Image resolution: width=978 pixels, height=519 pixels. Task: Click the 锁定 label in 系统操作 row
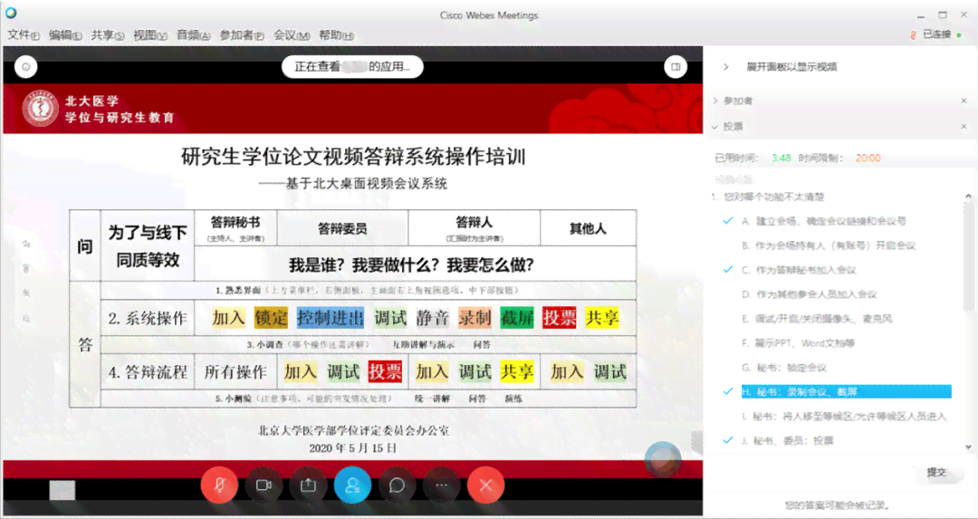point(271,318)
